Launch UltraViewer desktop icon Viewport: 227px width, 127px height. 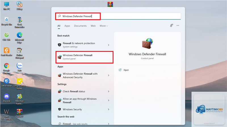click(x=7, y=83)
